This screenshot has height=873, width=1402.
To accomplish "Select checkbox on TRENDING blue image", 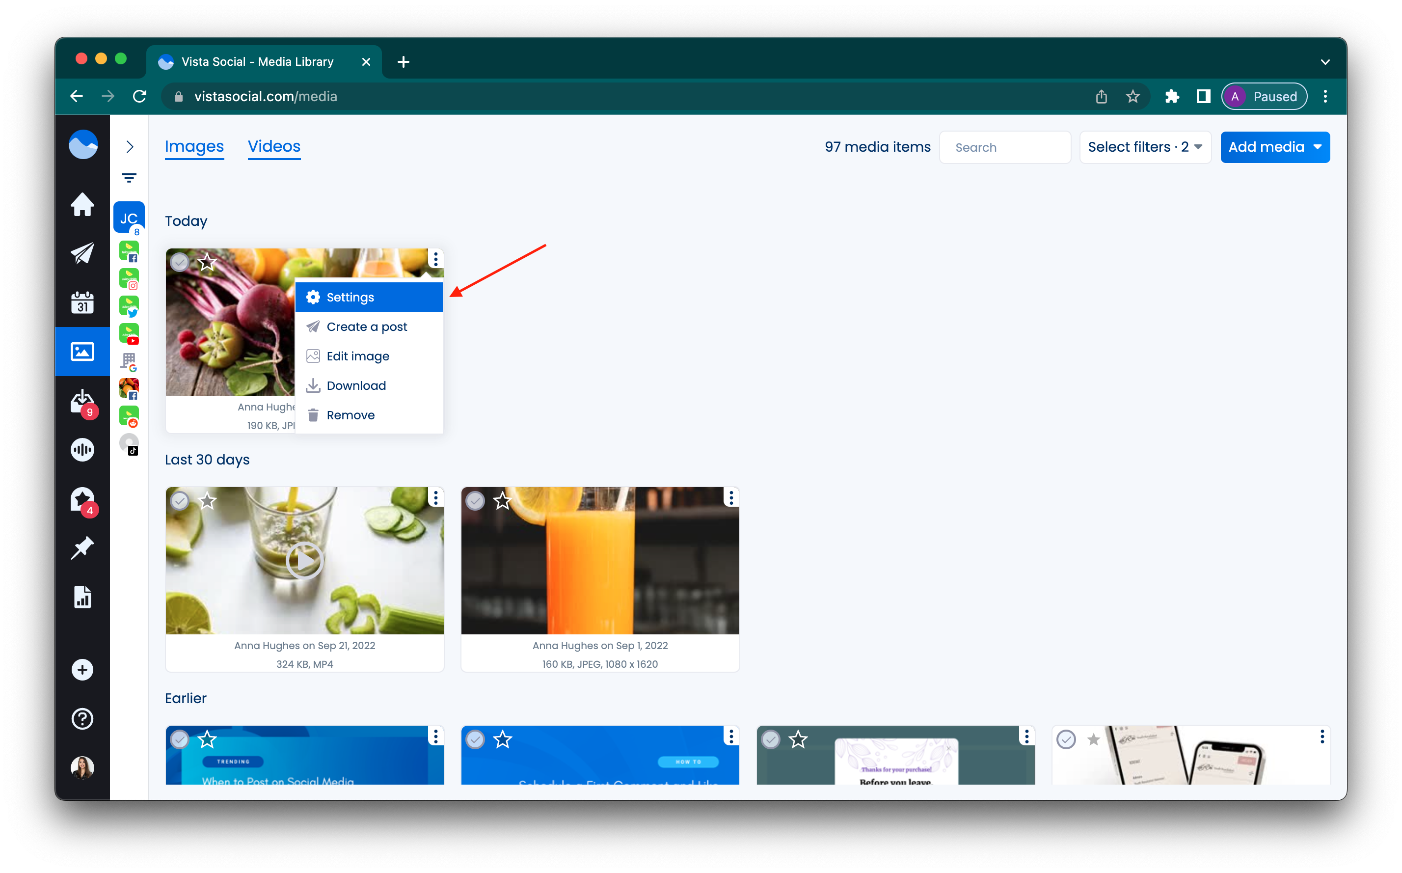I will coord(180,739).
